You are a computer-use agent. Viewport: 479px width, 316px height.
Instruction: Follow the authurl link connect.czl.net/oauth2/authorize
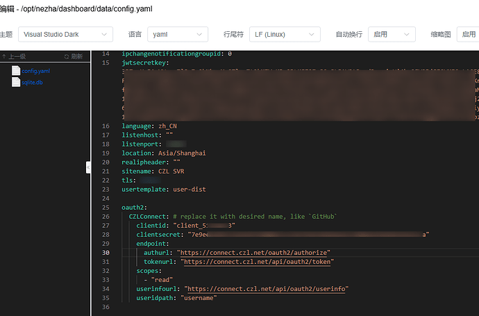click(x=253, y=252)
